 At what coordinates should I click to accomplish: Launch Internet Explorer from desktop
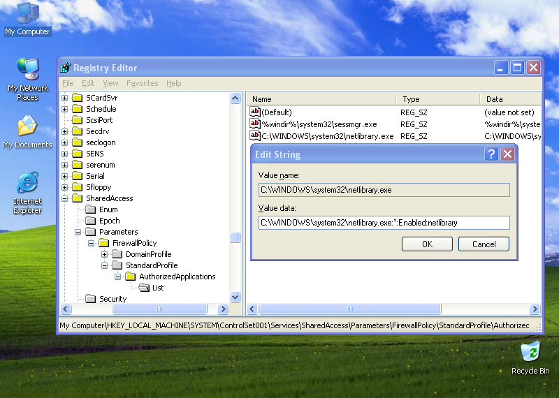click(x=27, y=193)
